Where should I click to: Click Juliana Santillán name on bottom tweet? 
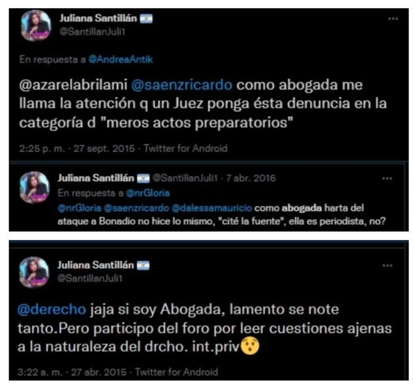click(96, 265)
